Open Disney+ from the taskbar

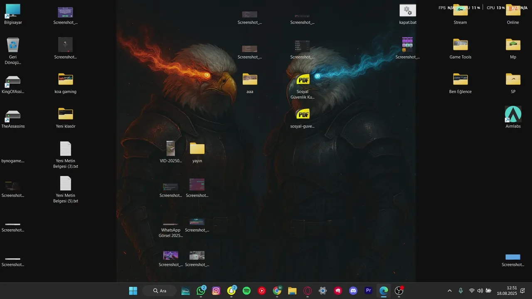pos(186,291)
